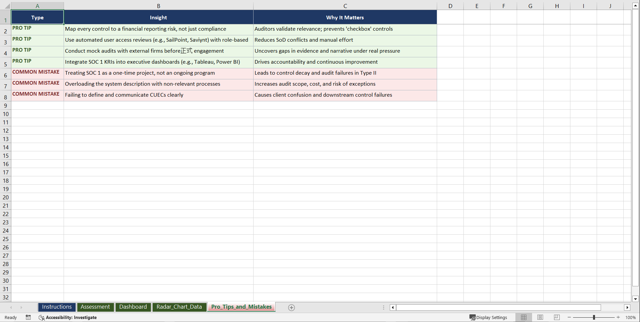
Task: Click the horizontal scrollbar right arrow
Action: tap(627, 307)
